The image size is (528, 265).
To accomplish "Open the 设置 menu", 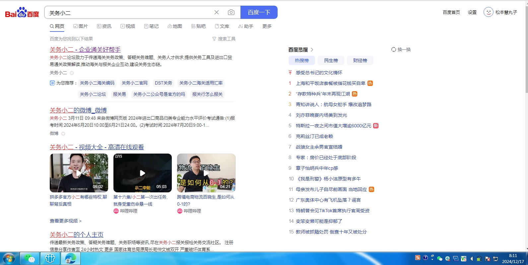I will (x=472, y=12).
